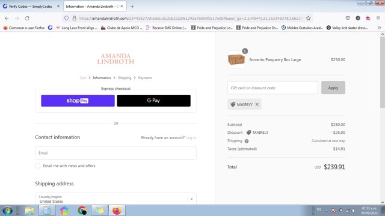Click the ES language indicator in tray
The width and height of the screenshot is (385, 216).
(x=319, y=210)
